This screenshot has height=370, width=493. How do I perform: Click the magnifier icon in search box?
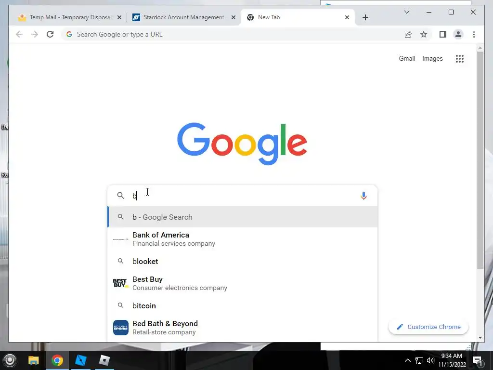(120, 196)
